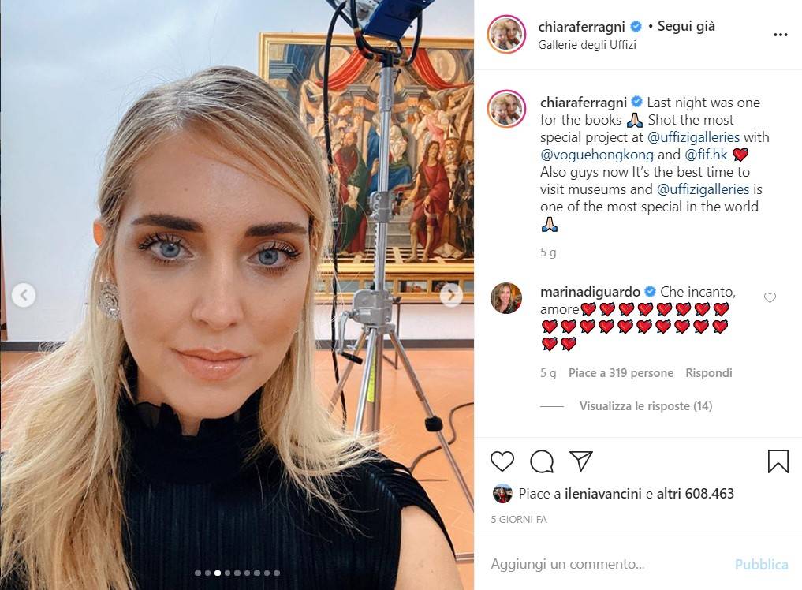Go to the previous photo with the left arrow
The height and width of the screenshot is (590, 802).
(24, 295)
